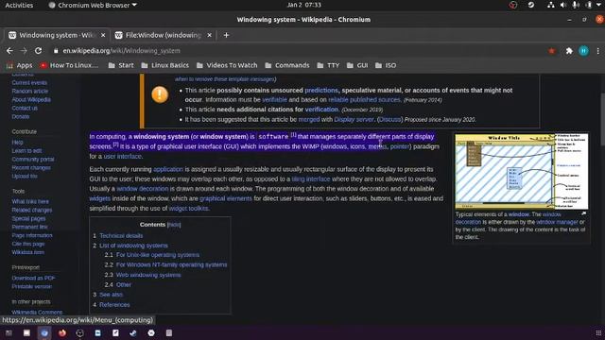The height and width of the screenshot is (340, 605).
Task: Toggle the bookmark star for this page
Action: click(x=552, y=50)
